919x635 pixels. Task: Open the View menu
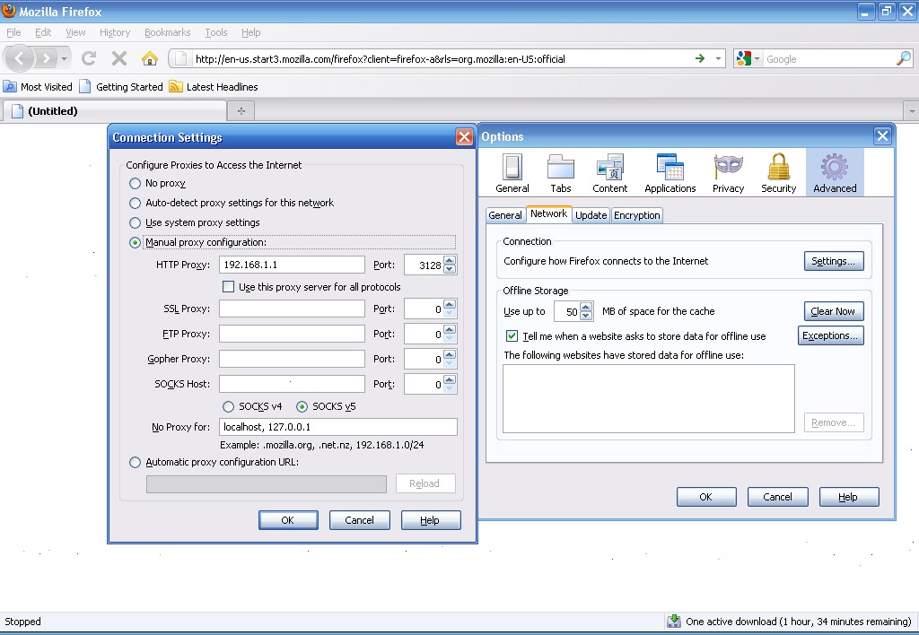(75, 32)
